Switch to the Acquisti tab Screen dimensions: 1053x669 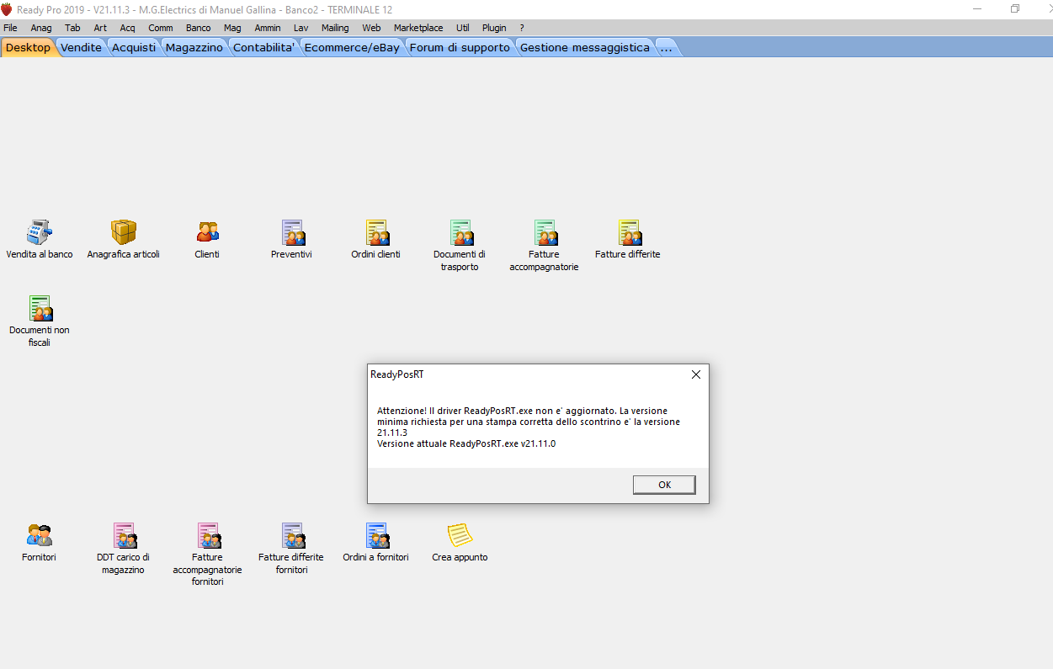[134, 47]
